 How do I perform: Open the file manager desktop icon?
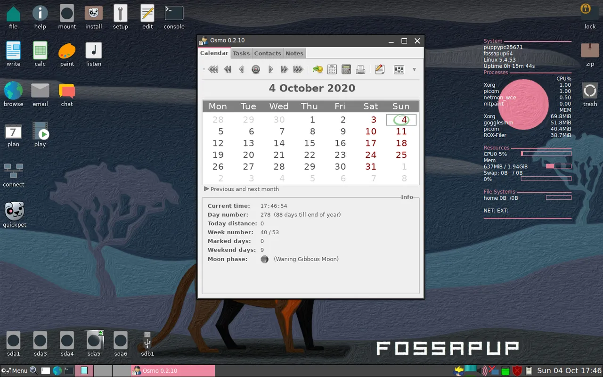(x=13, y=17)
